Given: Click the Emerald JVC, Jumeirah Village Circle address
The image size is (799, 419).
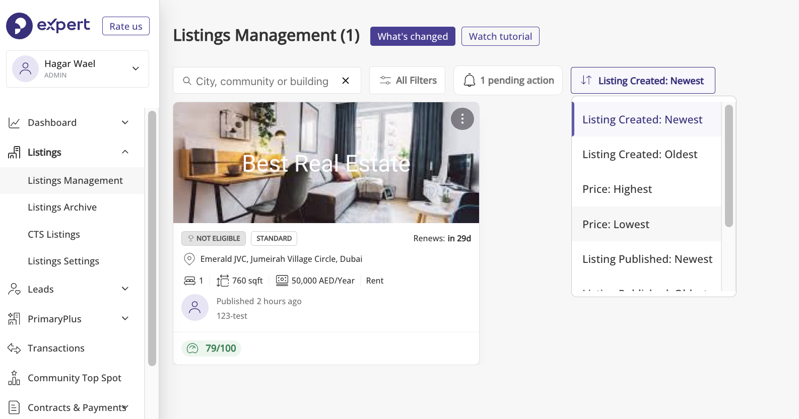Looking at the screenshot, I should coord(281,259).
